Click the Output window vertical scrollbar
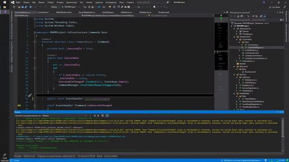The height and width of the screenshot is (162, 289). tap(283, 135)
